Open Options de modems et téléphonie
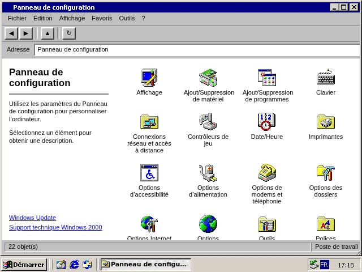 tap(267, 173)
